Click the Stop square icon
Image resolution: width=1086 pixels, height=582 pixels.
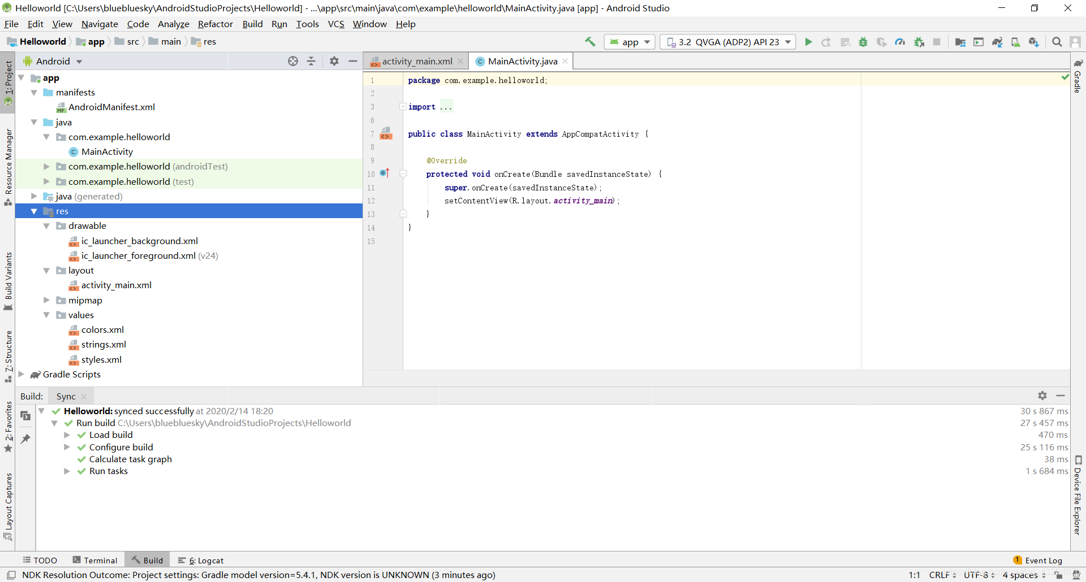[x=937, y=42]
